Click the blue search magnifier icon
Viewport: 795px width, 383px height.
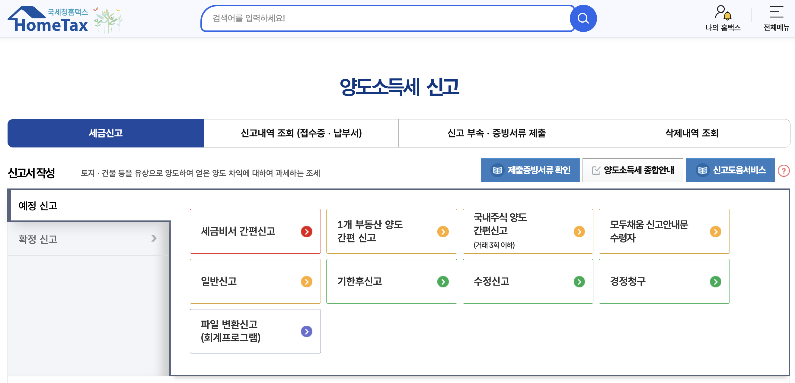[583, 18]
